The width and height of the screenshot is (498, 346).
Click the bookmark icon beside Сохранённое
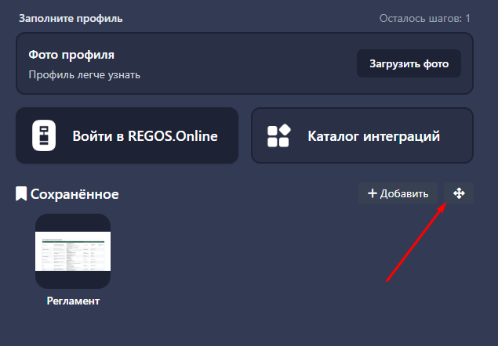click(21, 193)
